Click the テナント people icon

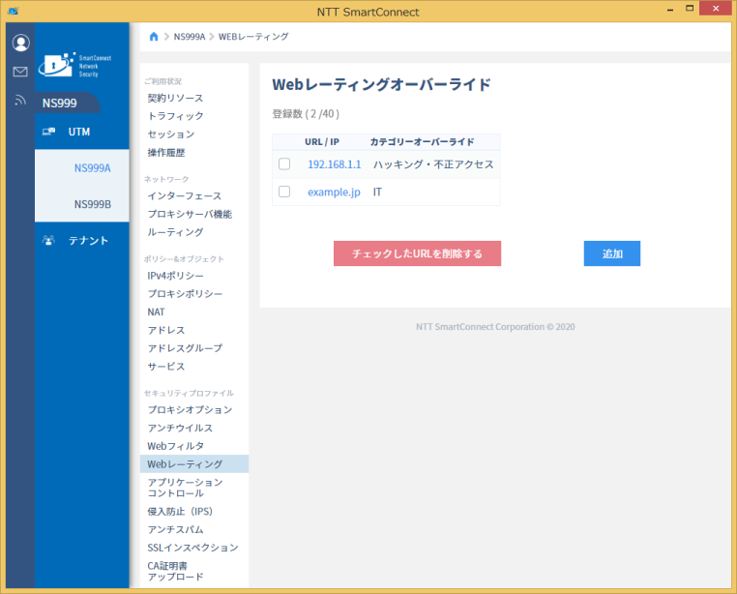point(48,240)
